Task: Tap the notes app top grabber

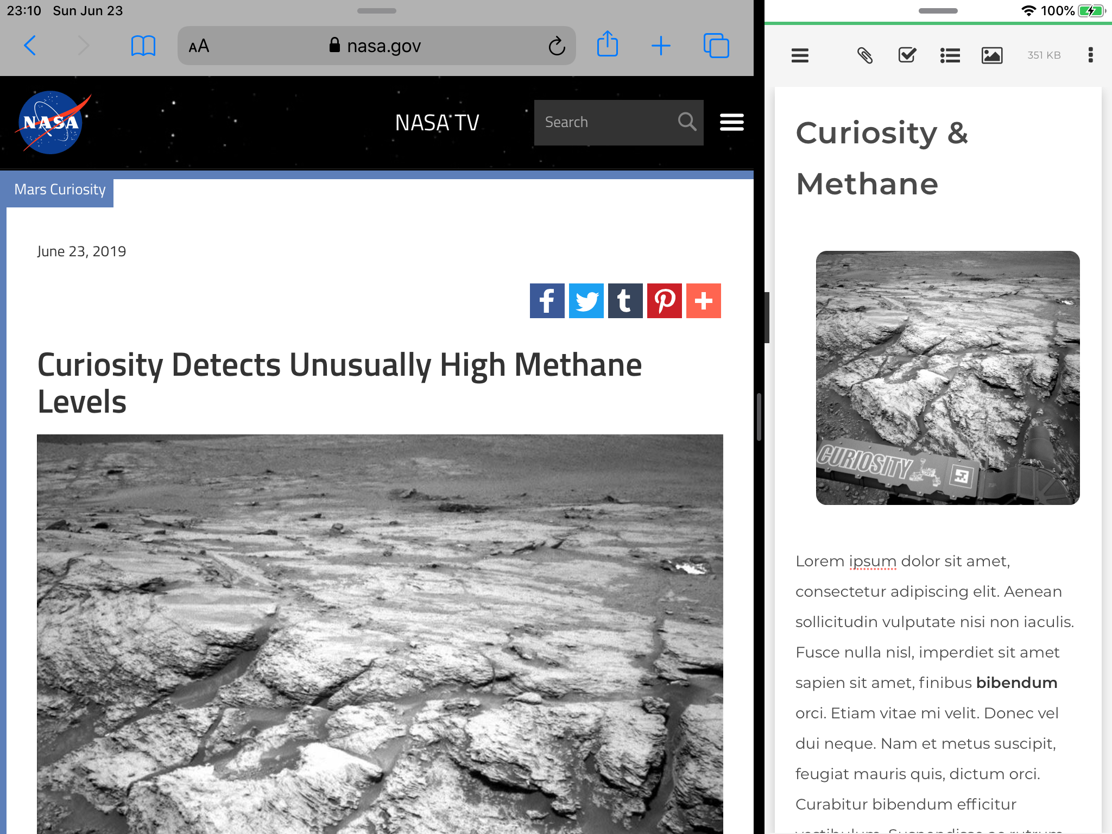Action: (938, 10)
